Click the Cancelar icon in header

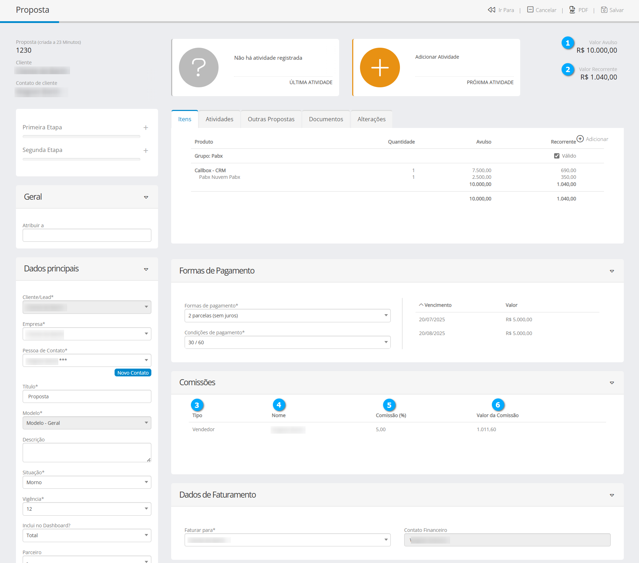[530, 10]
